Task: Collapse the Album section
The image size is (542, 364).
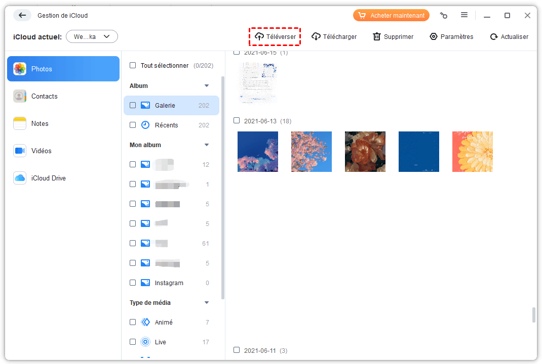Action: [x=207, y=86]
